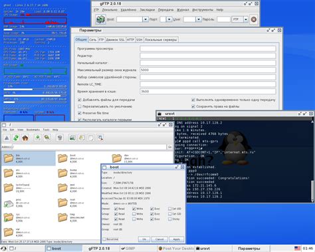This screenshot has width=315, height=252.
Task: Click the home folder icon in file manager
Action: [x=25, y=138]
